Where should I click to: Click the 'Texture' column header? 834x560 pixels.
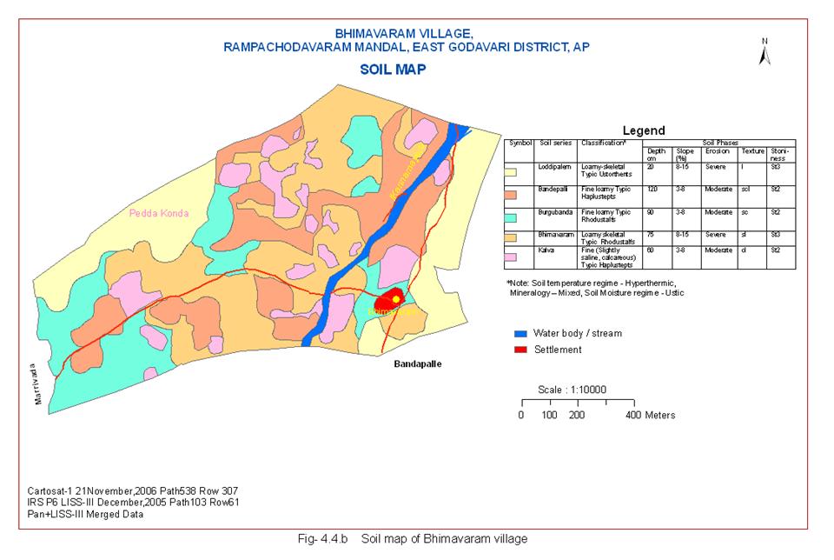[x=752, y=151]
